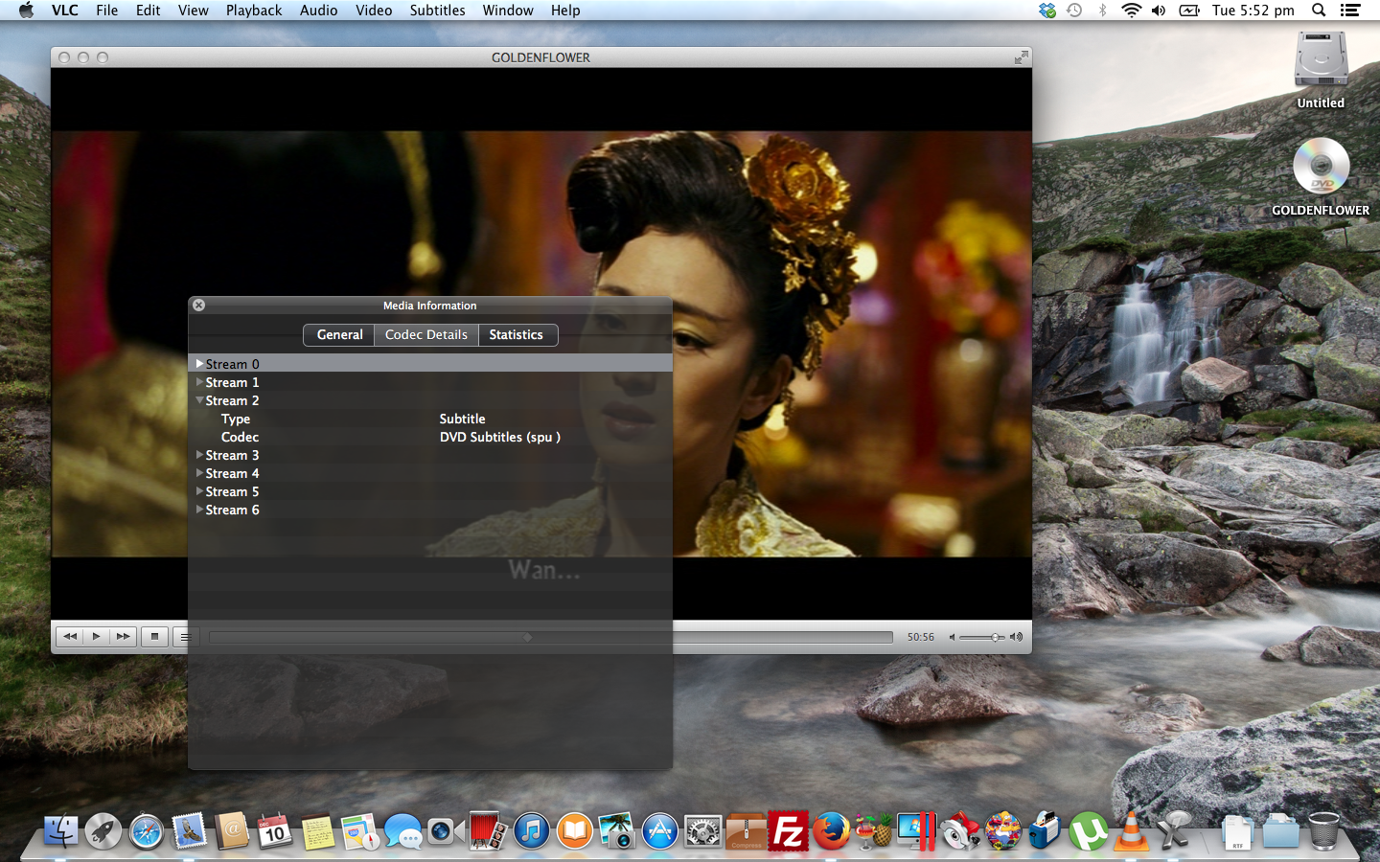Select the 'Subtitle' type value
Screen dimensions: 1380x862
(462, 419)
